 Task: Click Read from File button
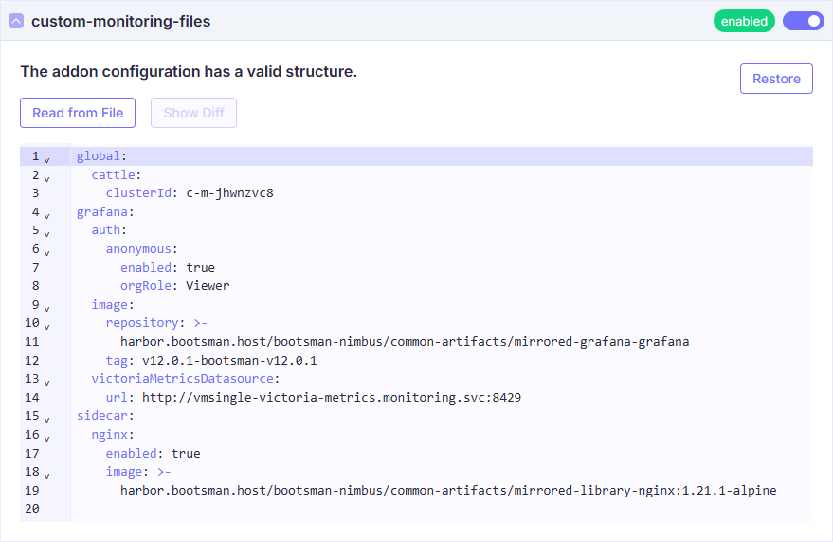[x=78, y=113]
